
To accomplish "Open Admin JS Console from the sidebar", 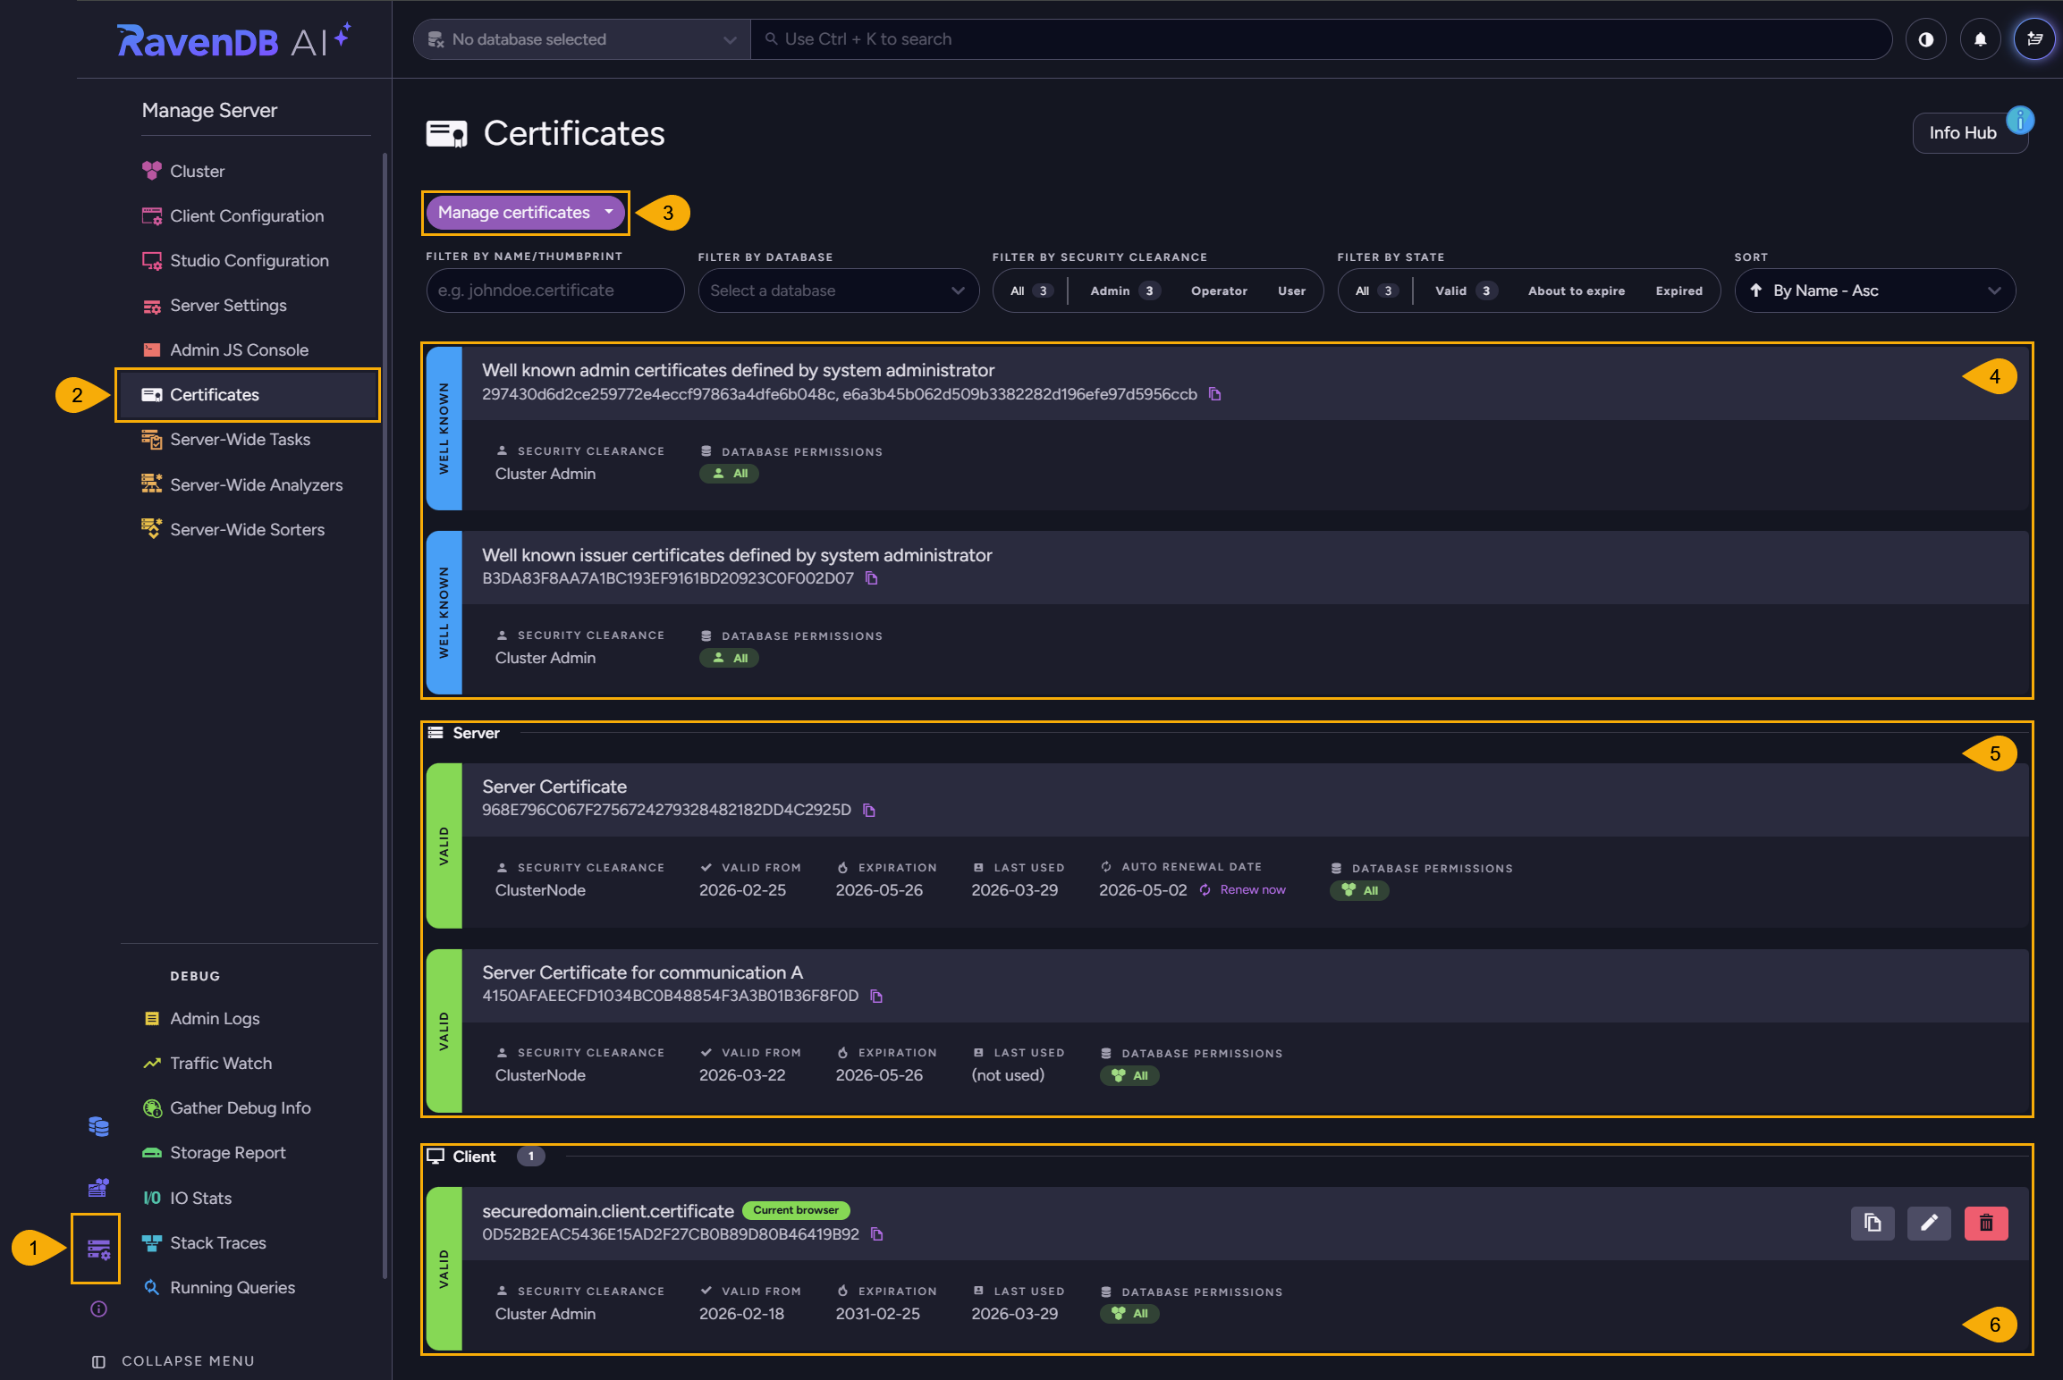I will point(240,349).
